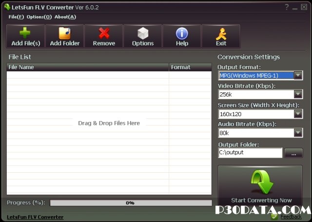This screenshot has width=312, height=222.
Task: Open the Audio Bitrate dropdown
Action: click(298, 133)
